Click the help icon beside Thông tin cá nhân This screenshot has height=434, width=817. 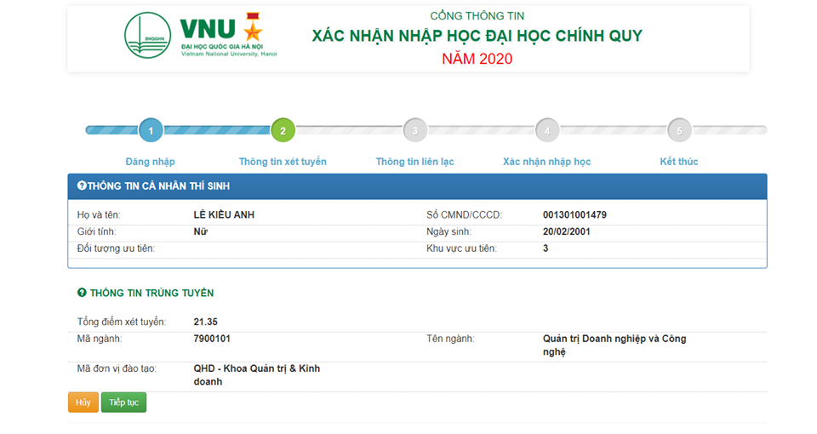pyautogui.click(x=82, y=186)
